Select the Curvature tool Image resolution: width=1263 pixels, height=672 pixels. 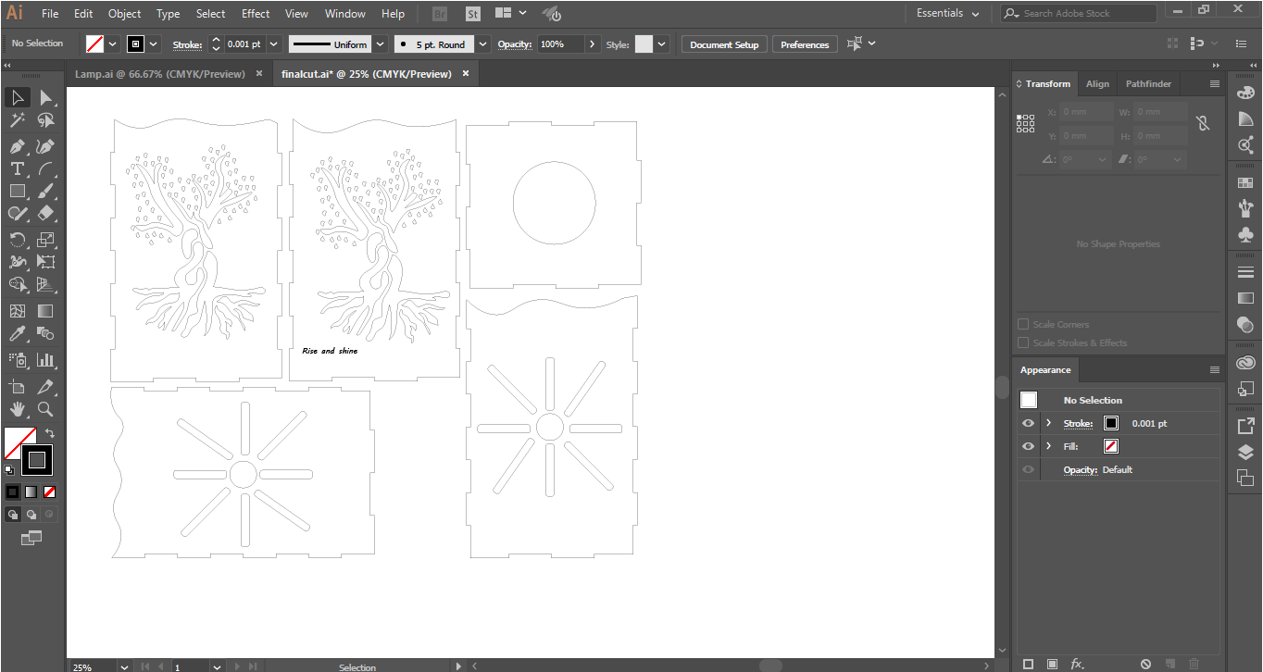(45, 146)
